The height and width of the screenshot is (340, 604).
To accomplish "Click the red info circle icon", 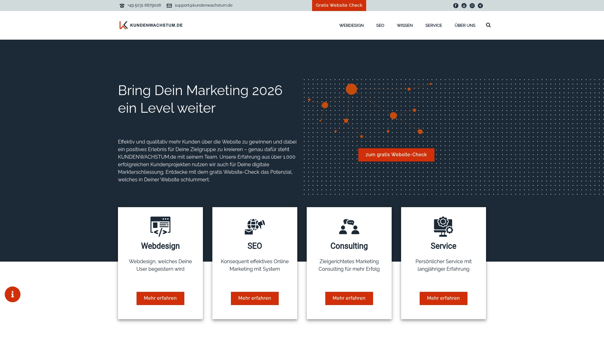I will (x=13, y=294).
